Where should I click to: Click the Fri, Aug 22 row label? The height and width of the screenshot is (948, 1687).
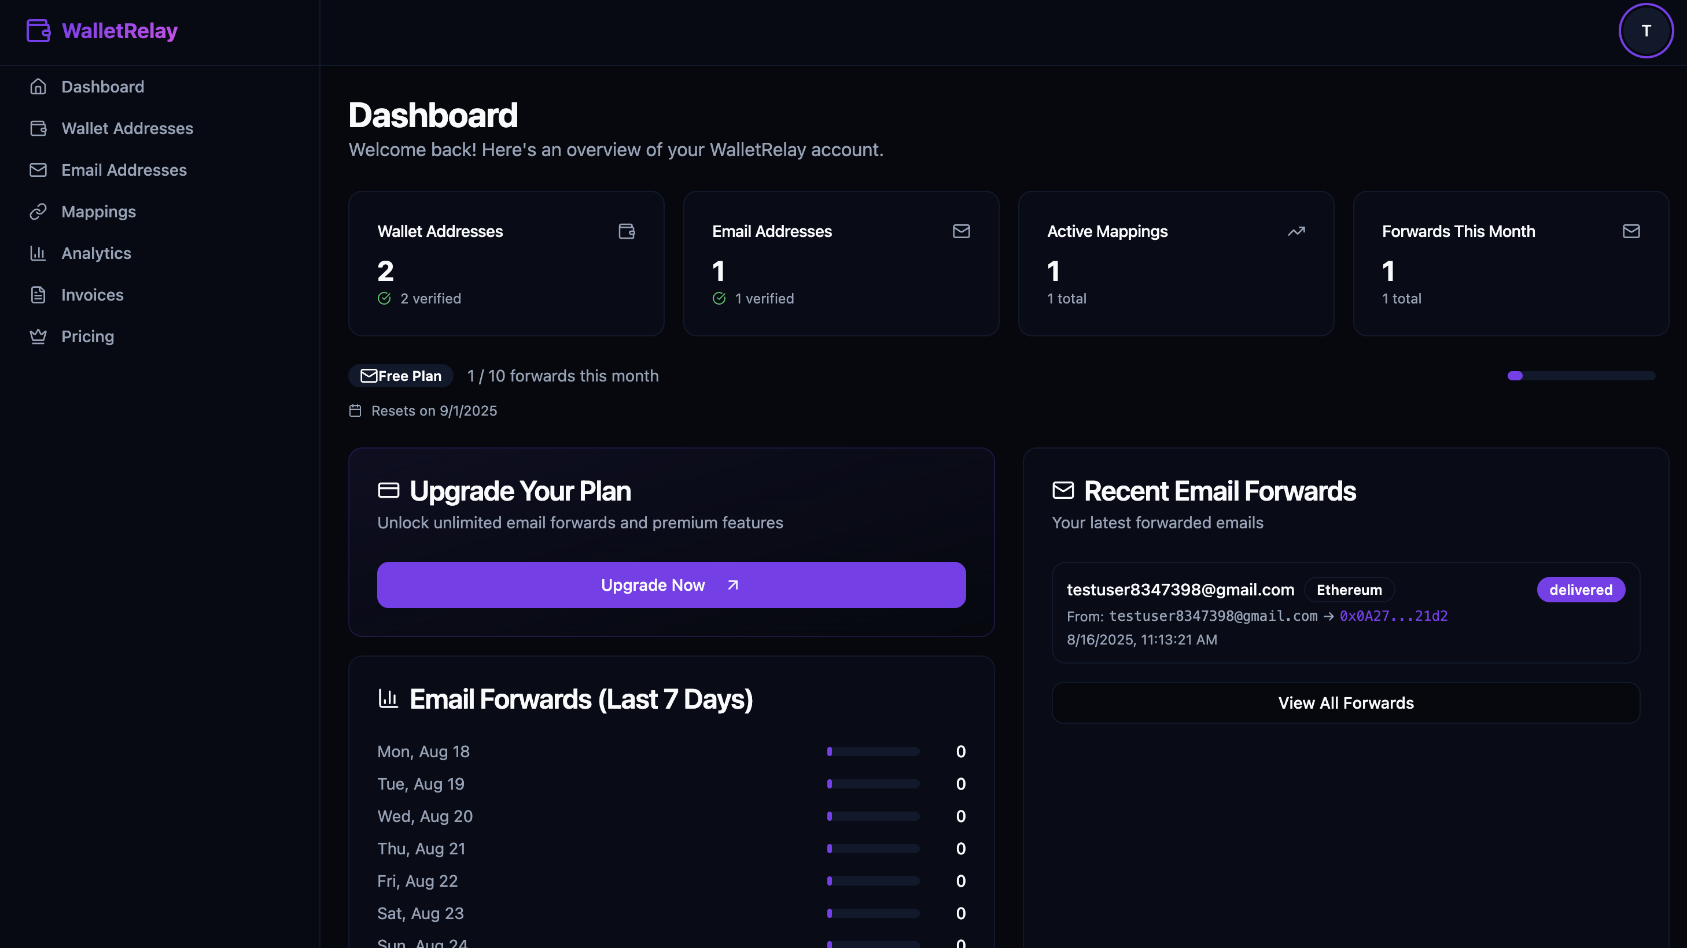pos(417,880)
